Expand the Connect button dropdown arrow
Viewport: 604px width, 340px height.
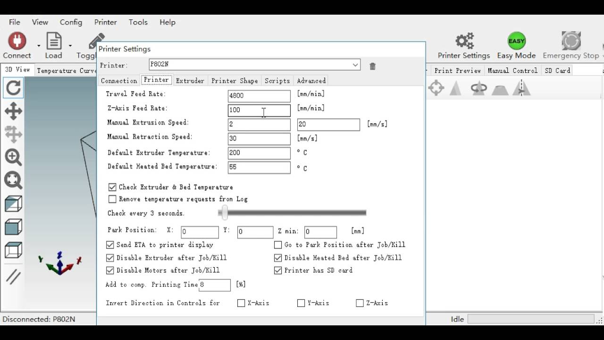[x=39, y=46]
